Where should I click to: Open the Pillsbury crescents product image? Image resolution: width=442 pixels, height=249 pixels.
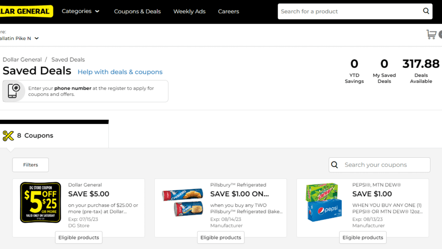(x=183, y=202)
